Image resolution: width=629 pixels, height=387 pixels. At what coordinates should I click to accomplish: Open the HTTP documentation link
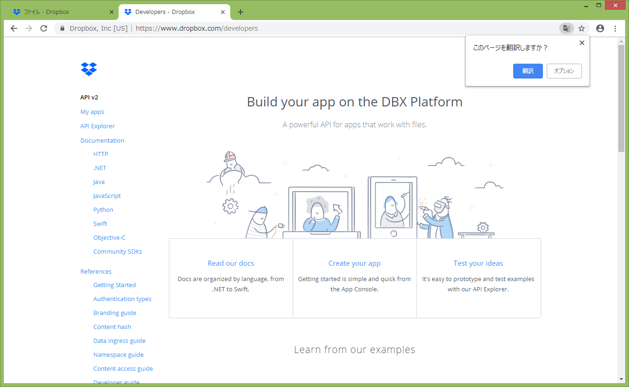[100, 154]
